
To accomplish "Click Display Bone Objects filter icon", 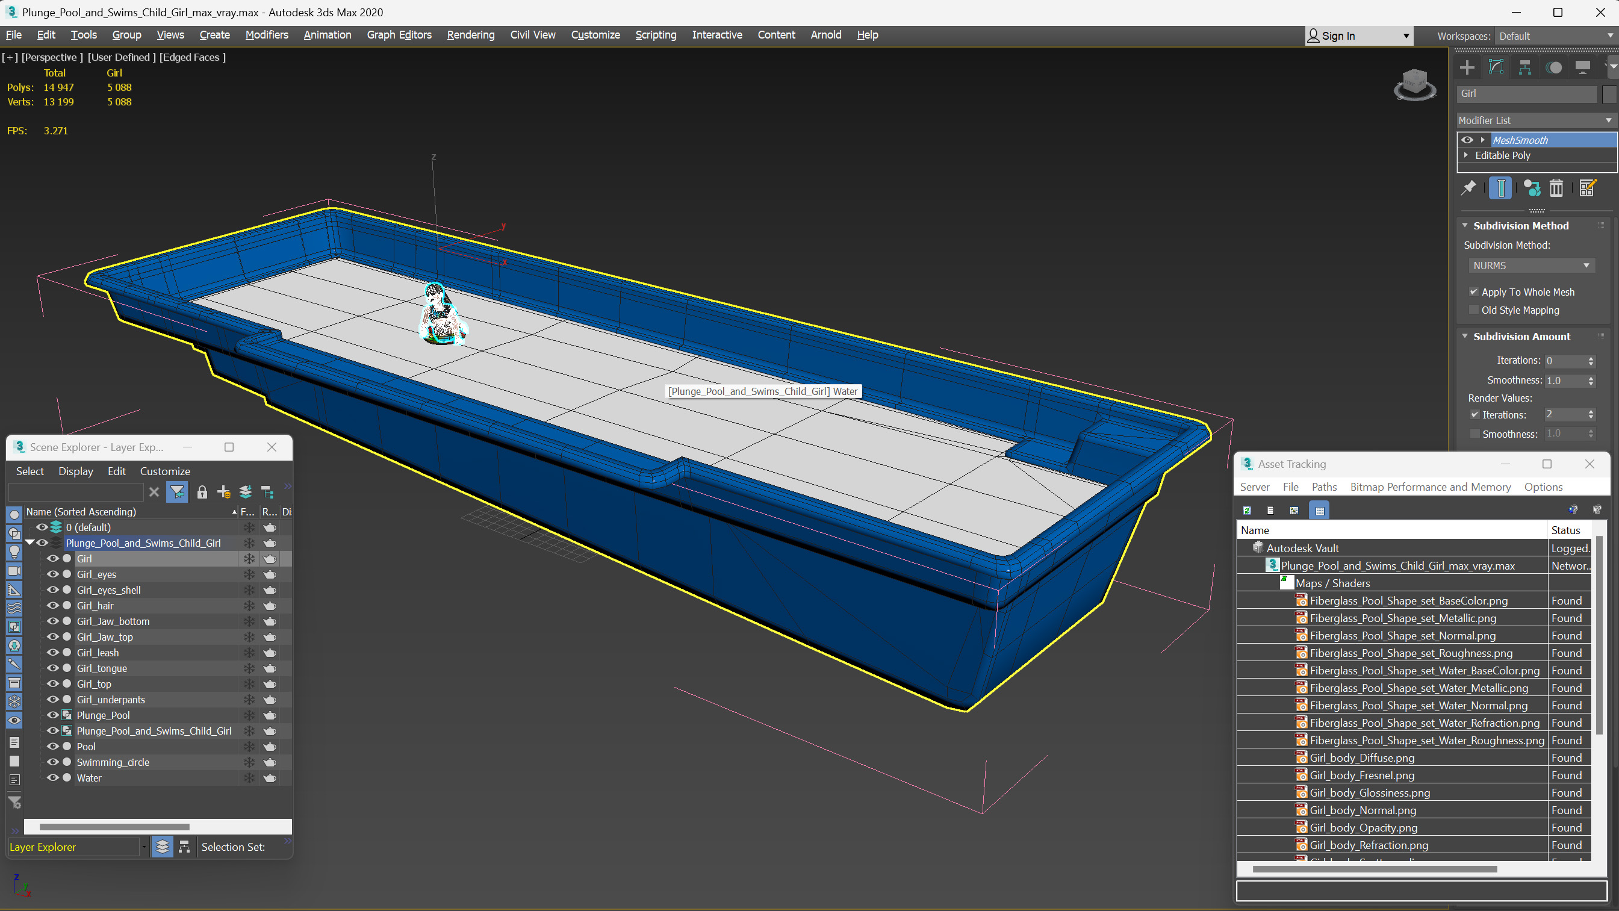I will point(14,664).
